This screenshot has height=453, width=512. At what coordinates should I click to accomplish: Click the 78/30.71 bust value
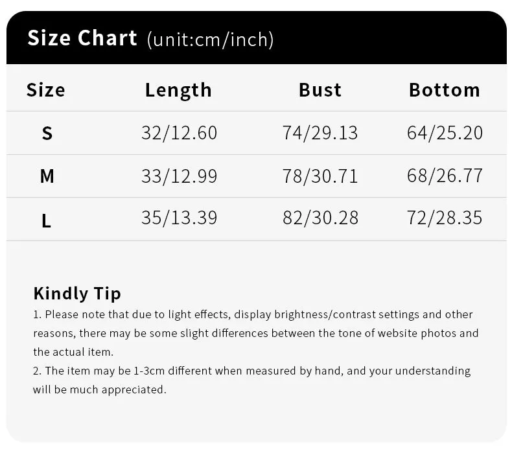[x=320, y=176]
